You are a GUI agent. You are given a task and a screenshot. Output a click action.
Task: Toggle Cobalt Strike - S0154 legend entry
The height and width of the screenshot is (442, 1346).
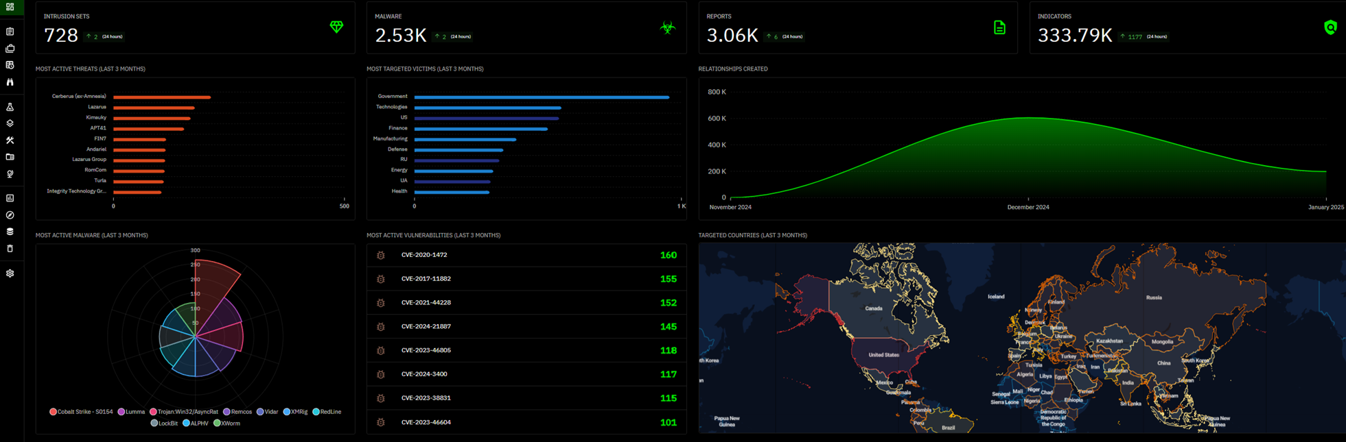coord(81,412)
